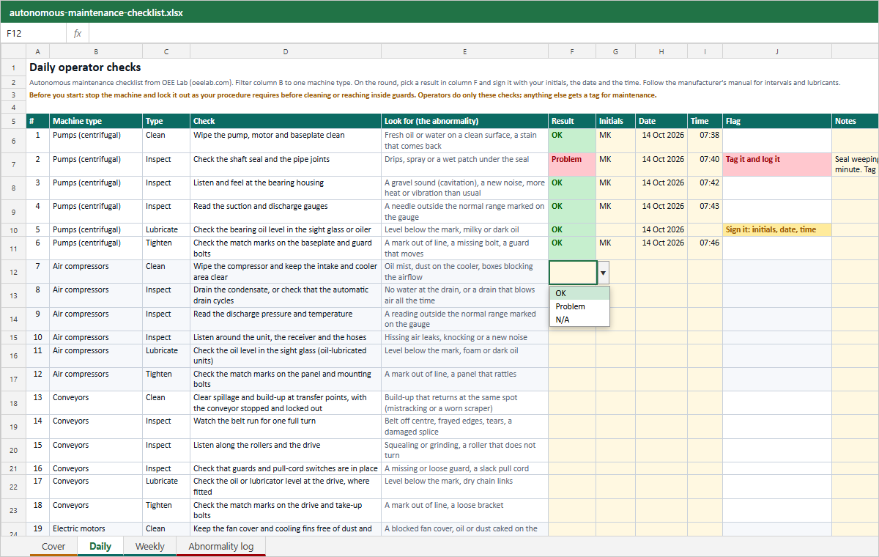
Task: Click the 'Look for (the abnormality)' header
Action: pyautogui.click(x=464, y=121)
